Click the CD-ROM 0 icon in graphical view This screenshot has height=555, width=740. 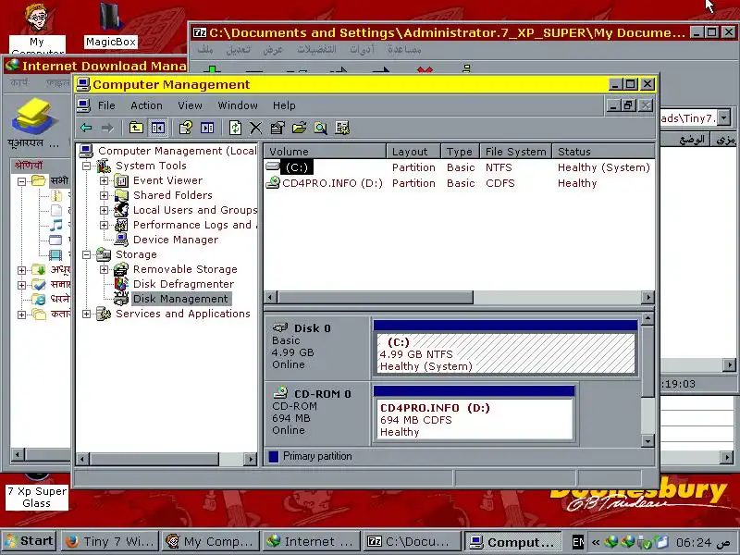[x=280, y=392]
